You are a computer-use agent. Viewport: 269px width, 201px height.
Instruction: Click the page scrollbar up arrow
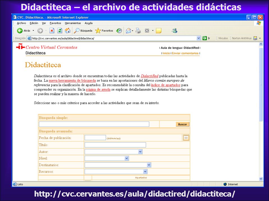(261, 44)
